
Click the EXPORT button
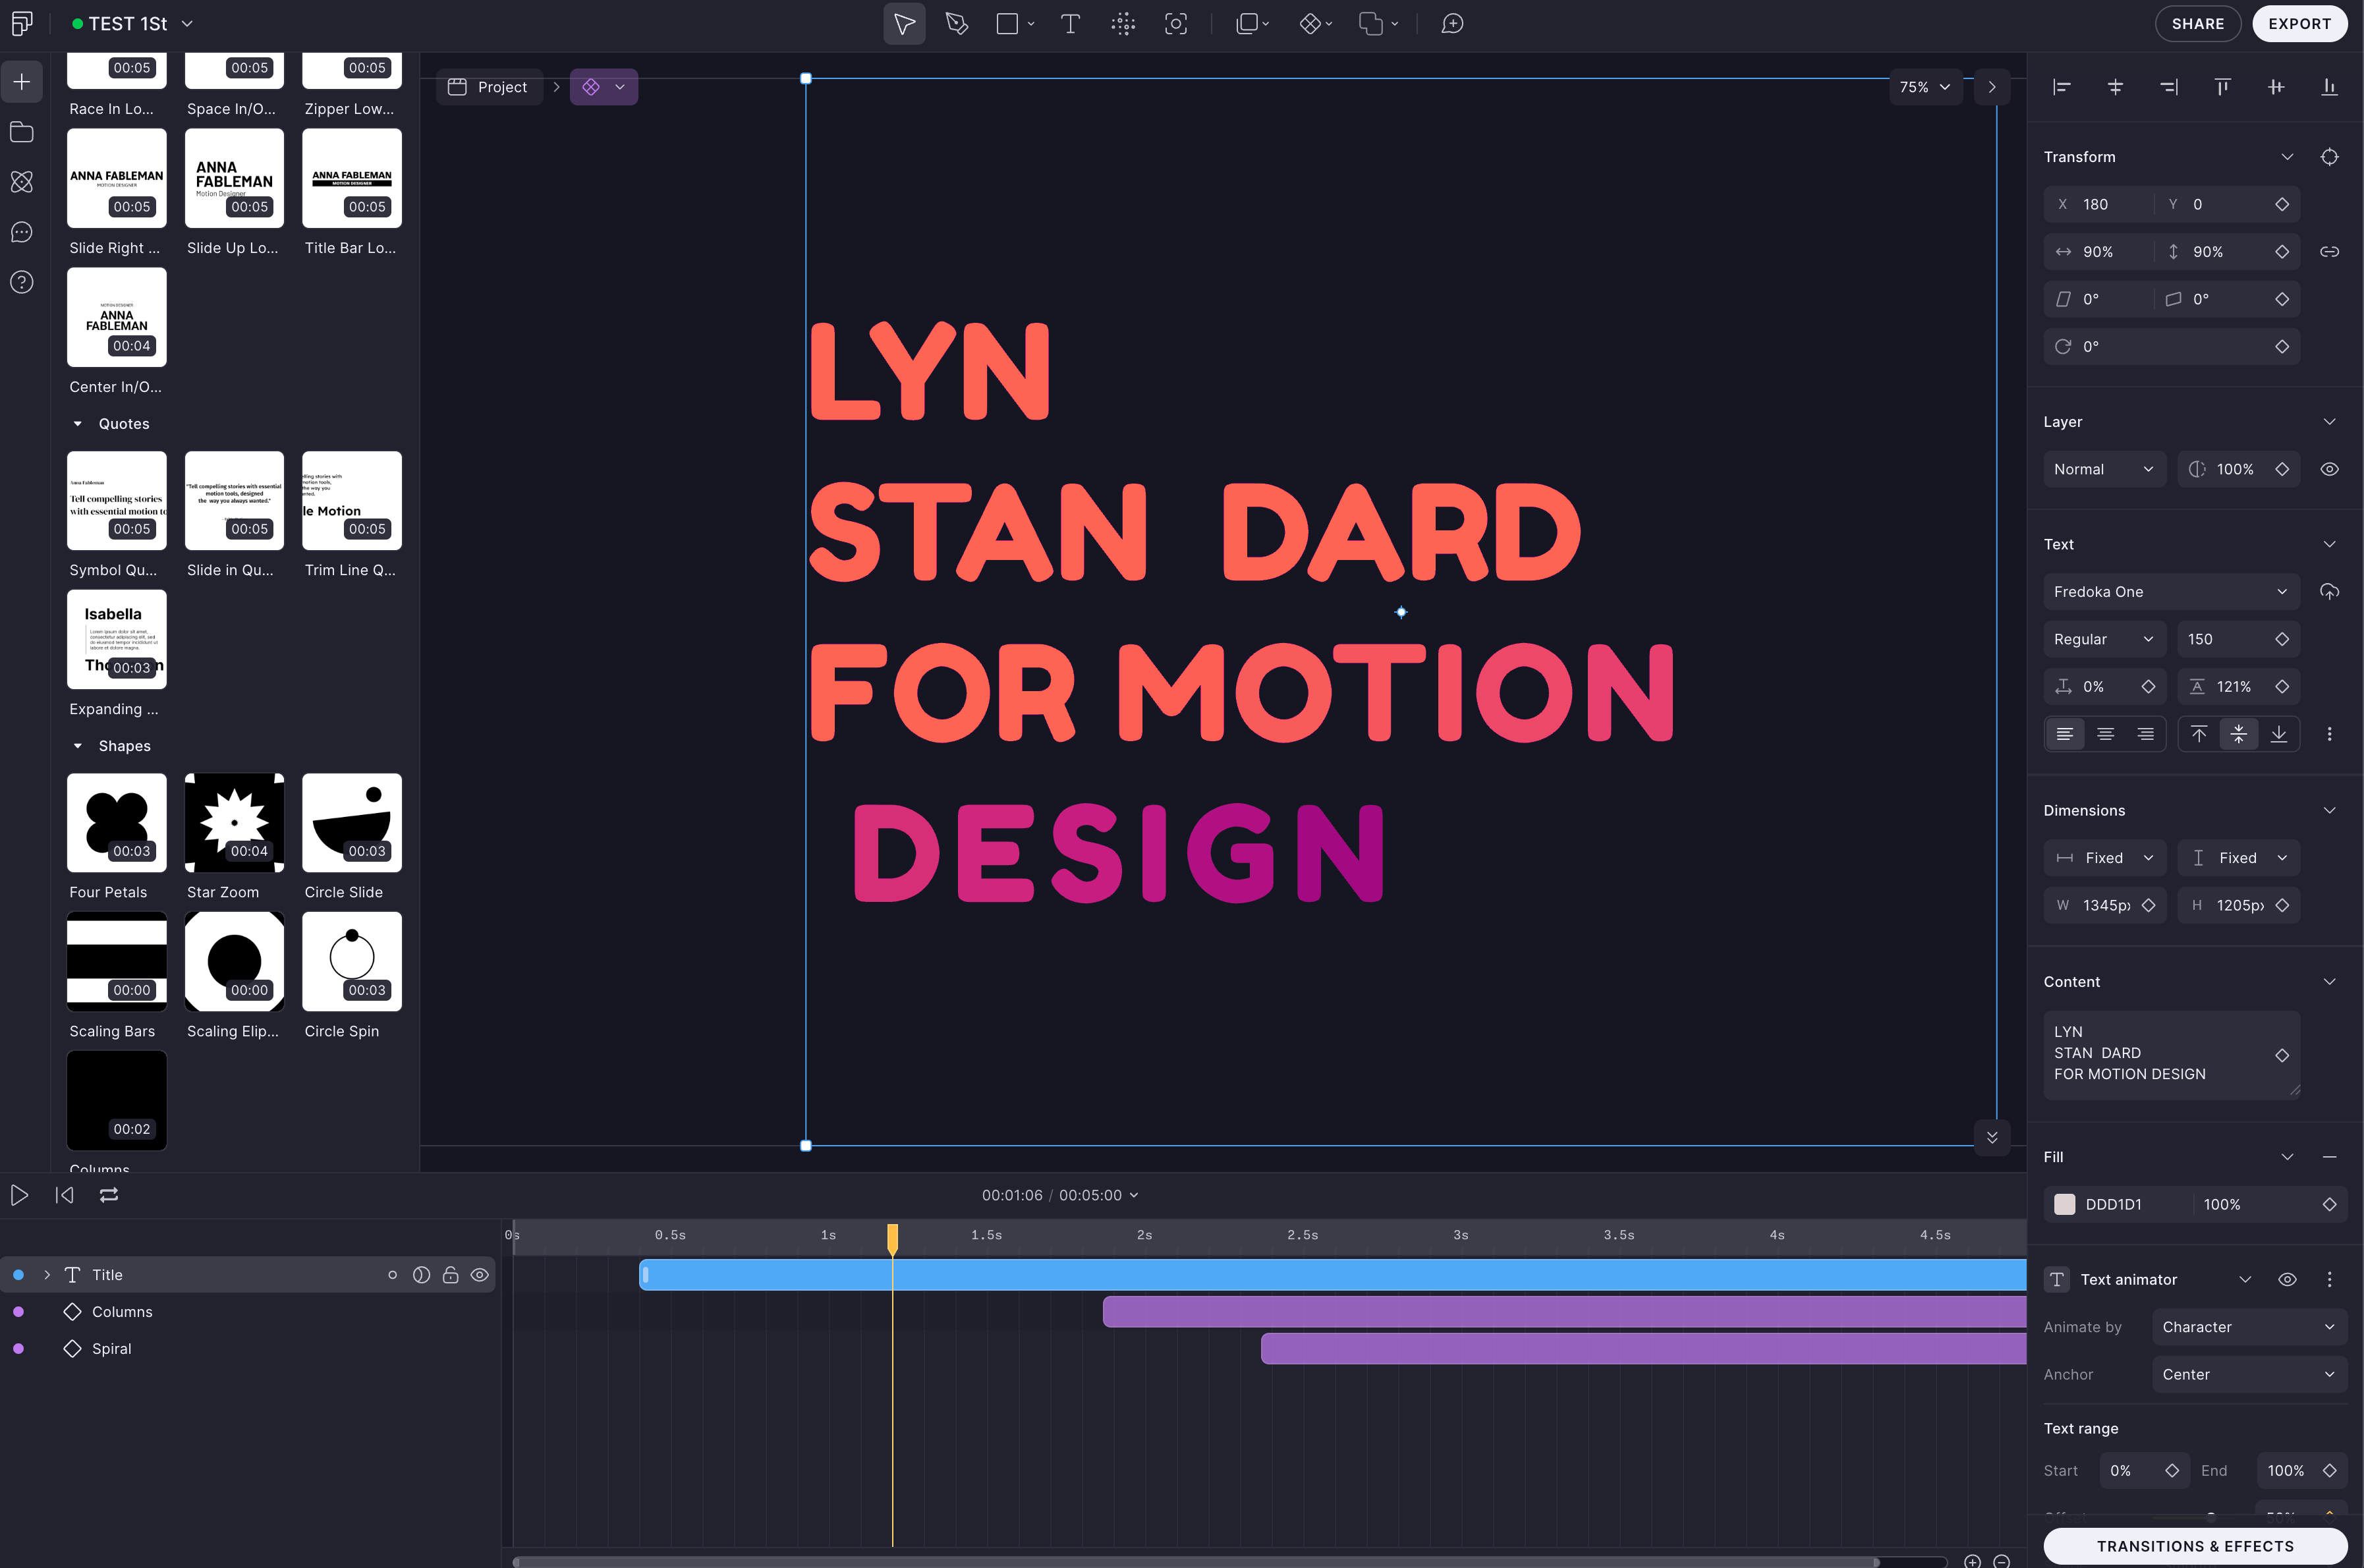pos(2299,24)
